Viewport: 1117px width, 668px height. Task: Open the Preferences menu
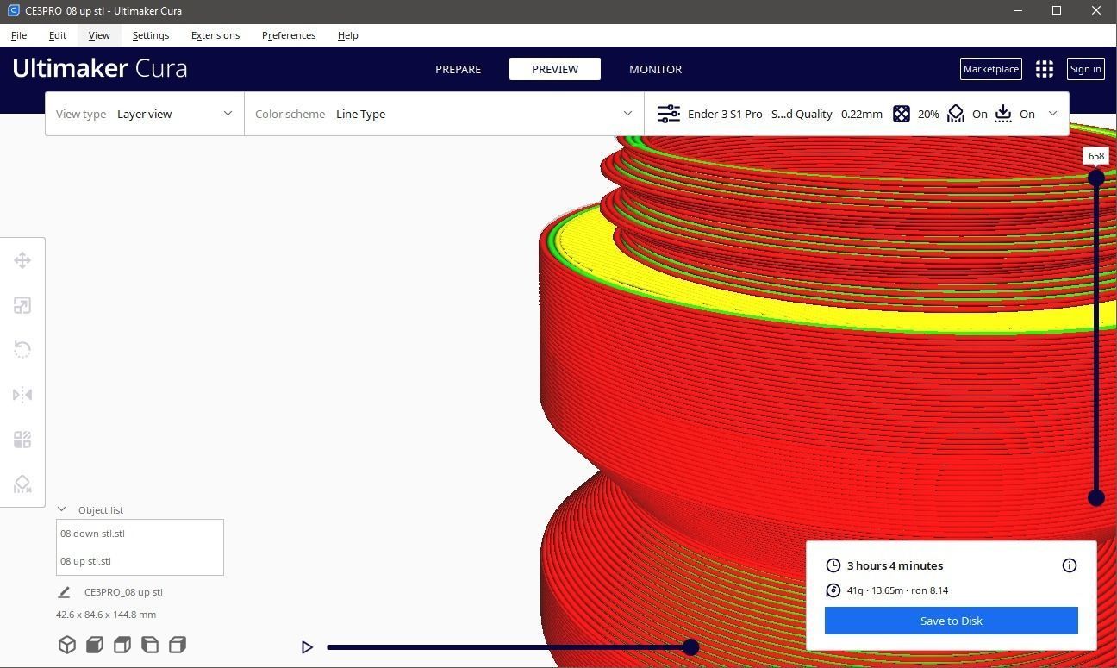pos(289,35)
